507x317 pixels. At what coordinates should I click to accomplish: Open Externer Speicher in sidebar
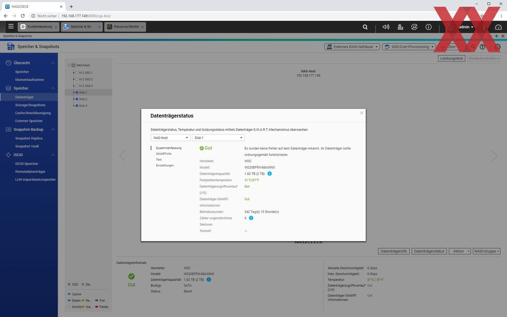coord(29,121)
